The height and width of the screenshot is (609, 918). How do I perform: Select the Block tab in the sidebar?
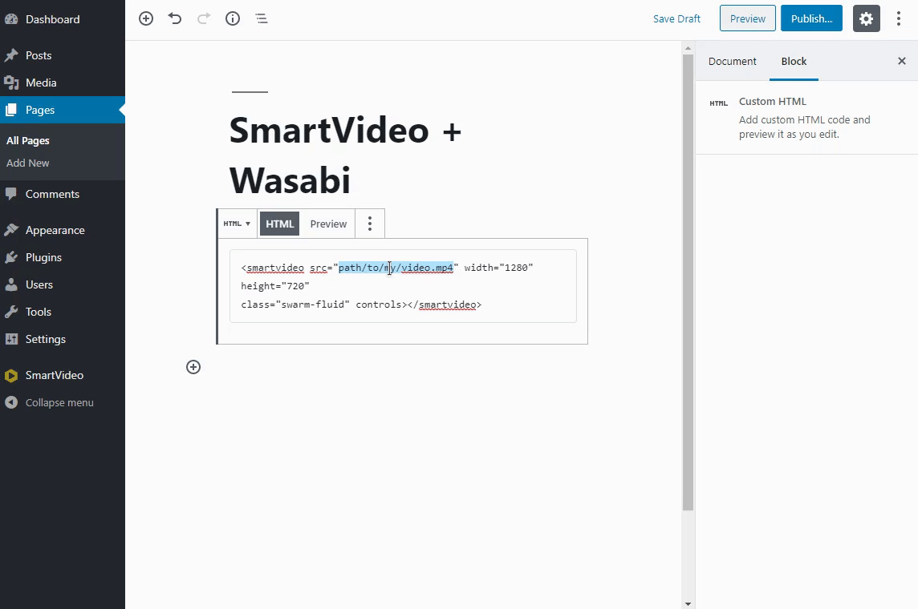(794, 62)
